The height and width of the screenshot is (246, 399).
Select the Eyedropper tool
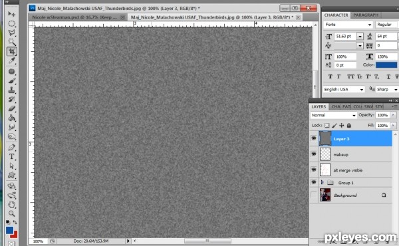[11, 61]
